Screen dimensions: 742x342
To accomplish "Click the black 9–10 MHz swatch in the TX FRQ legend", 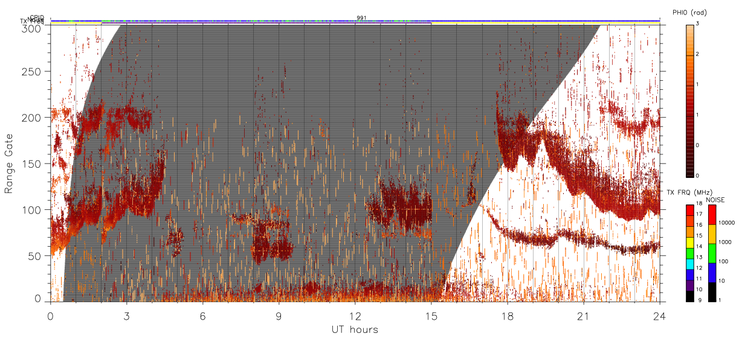I will click(689, 296).
